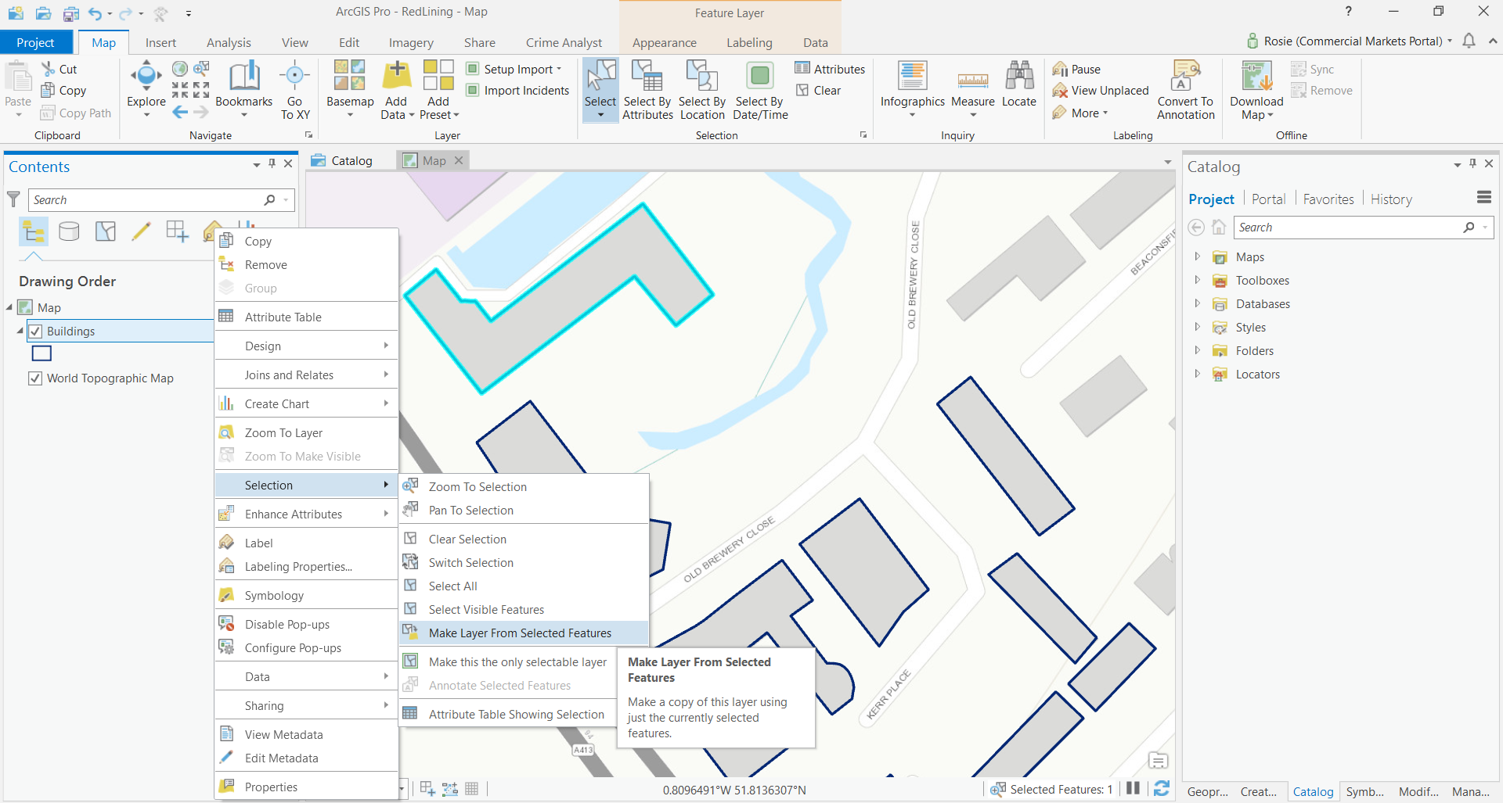Click Convert To Annotation
The image size is (1503, 803).
1186,90
